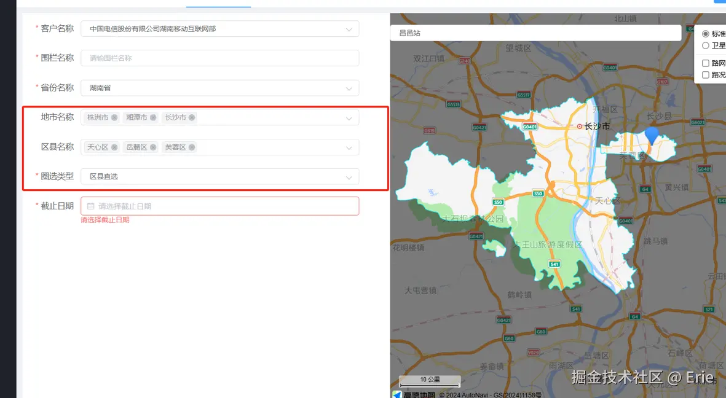
Task: Remove the 岳麓区 tag from 区县名称
Action: pyautogui.click(x=154, y=147)
